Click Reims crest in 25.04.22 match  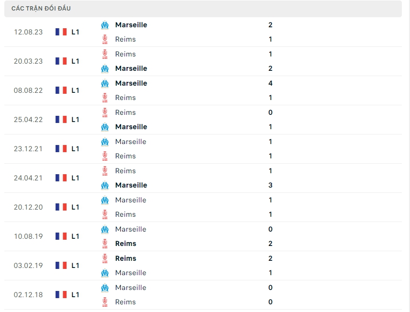(x=105, y=112)
